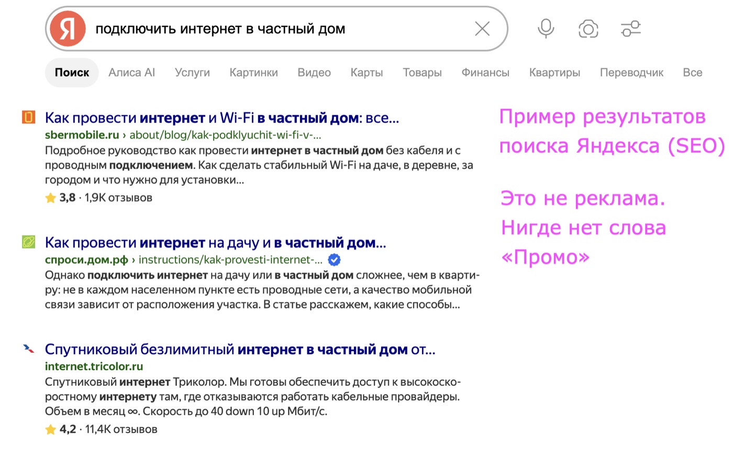Open the Карты tab
The image size is (733, 460).
click(366, 73)
